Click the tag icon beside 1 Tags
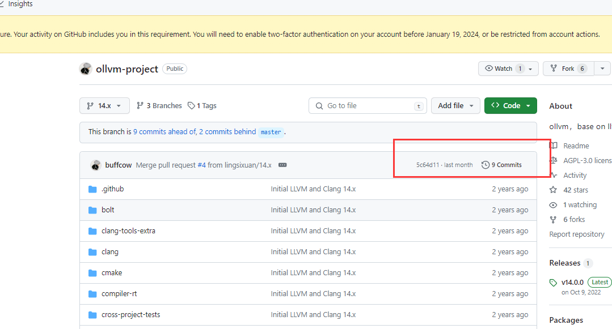Image resolution: width=612 pixels, height=329 pixels. pos(191,106)
